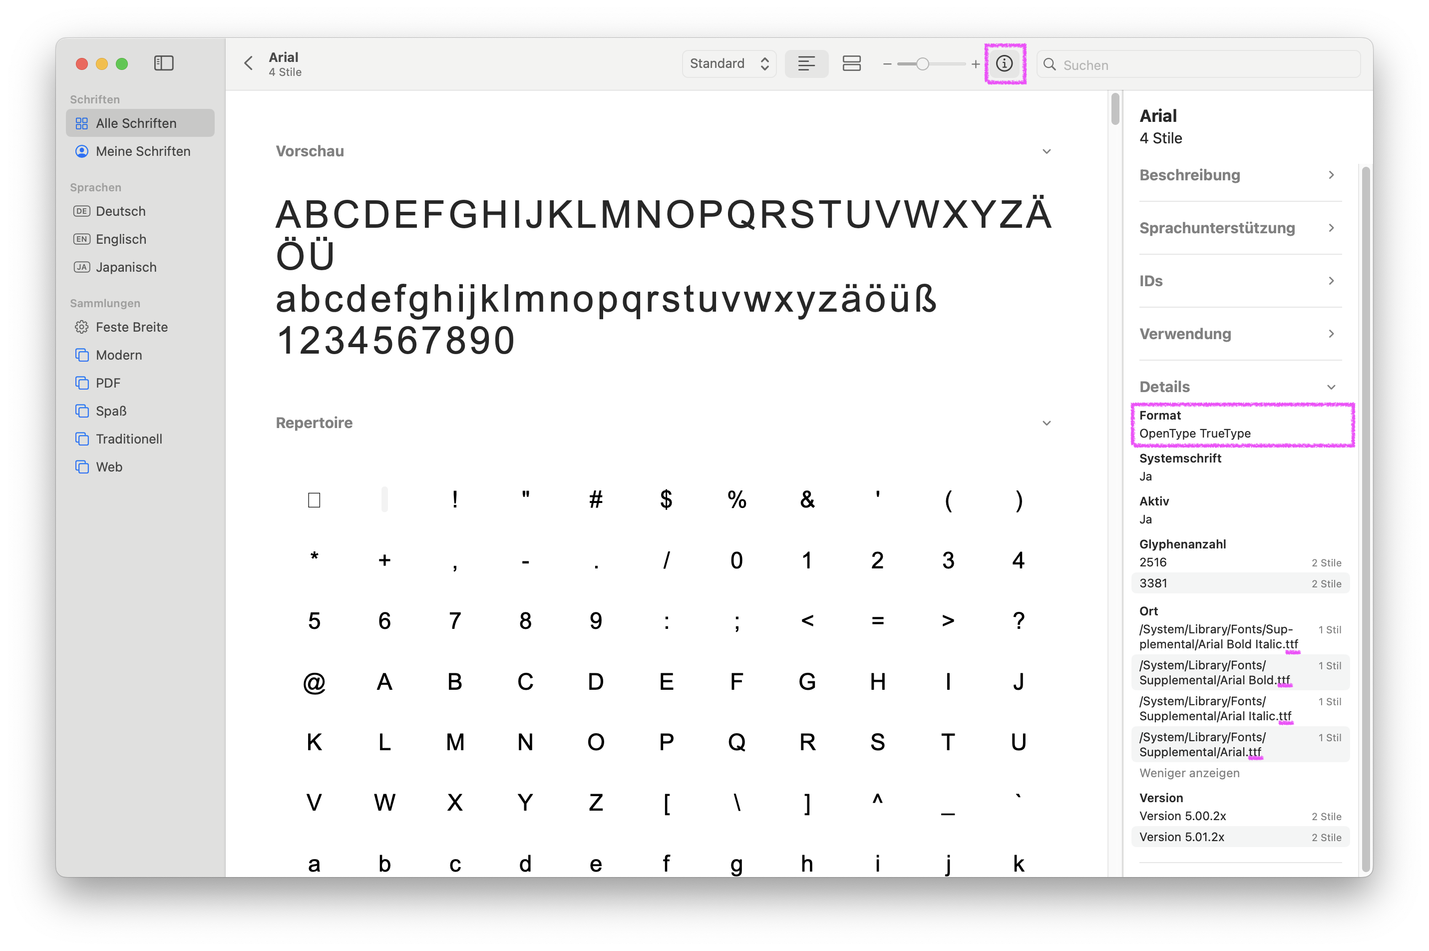Close the window with red button
1429x951 pixels.
(82, 64)
